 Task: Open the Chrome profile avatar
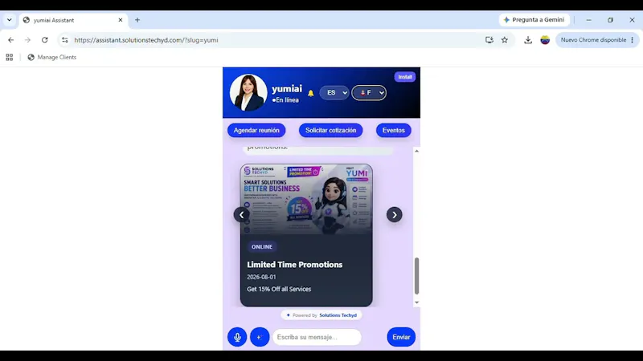click(x=545, y=40)
